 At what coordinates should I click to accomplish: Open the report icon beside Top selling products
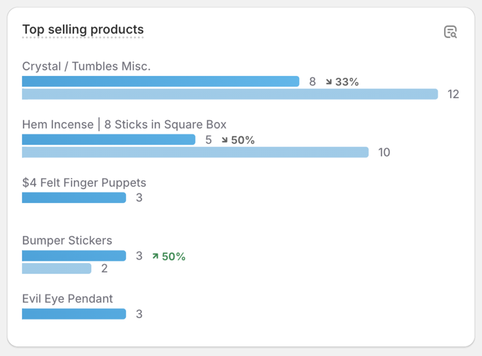(451, 32)
